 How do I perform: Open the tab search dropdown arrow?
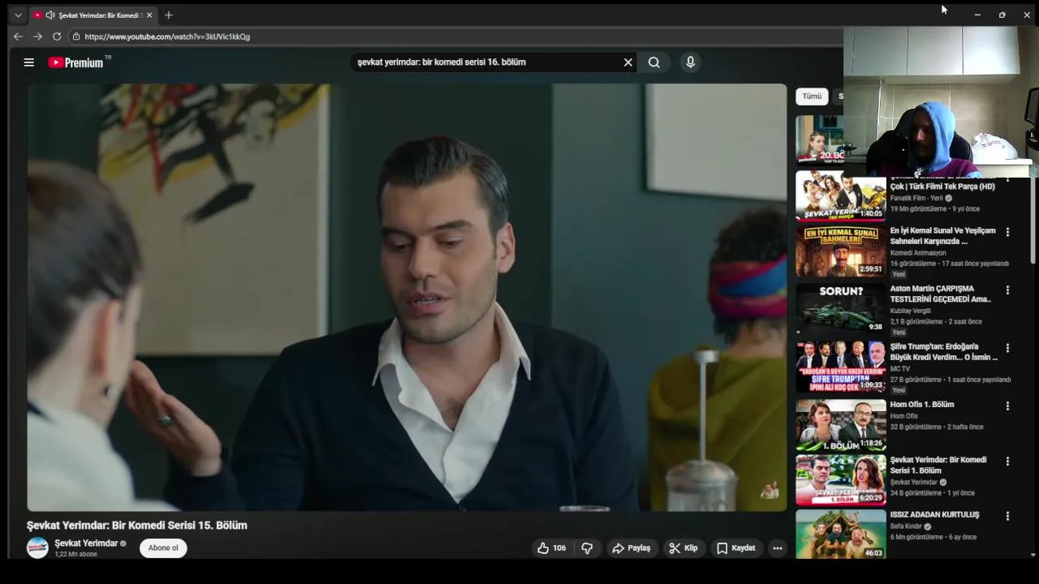[18, 15]
